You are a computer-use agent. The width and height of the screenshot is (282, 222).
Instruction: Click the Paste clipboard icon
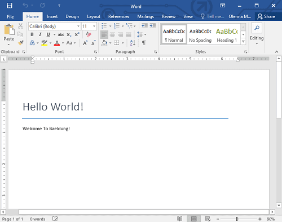pos(9,29)
